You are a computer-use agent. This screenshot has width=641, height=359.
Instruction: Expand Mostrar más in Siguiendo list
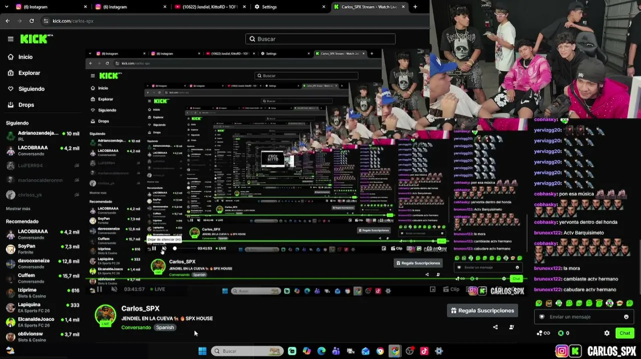(x=18, y=208)
